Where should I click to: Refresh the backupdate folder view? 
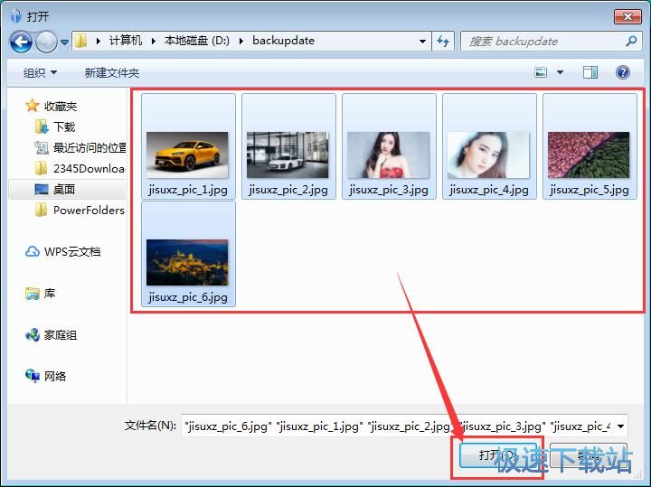pos(443,41)
